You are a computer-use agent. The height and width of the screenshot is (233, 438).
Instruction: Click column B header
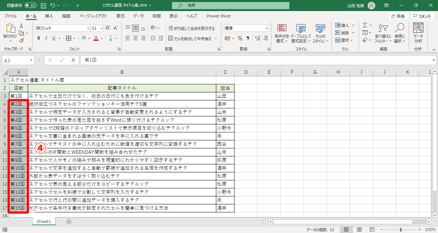[x=122, y=72]
